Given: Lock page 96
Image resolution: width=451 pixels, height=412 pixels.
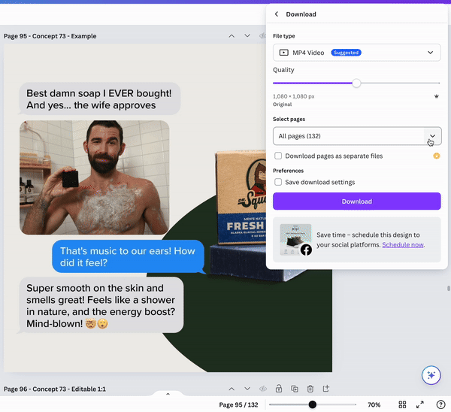Looking at the screenshot, I should 278,389.
